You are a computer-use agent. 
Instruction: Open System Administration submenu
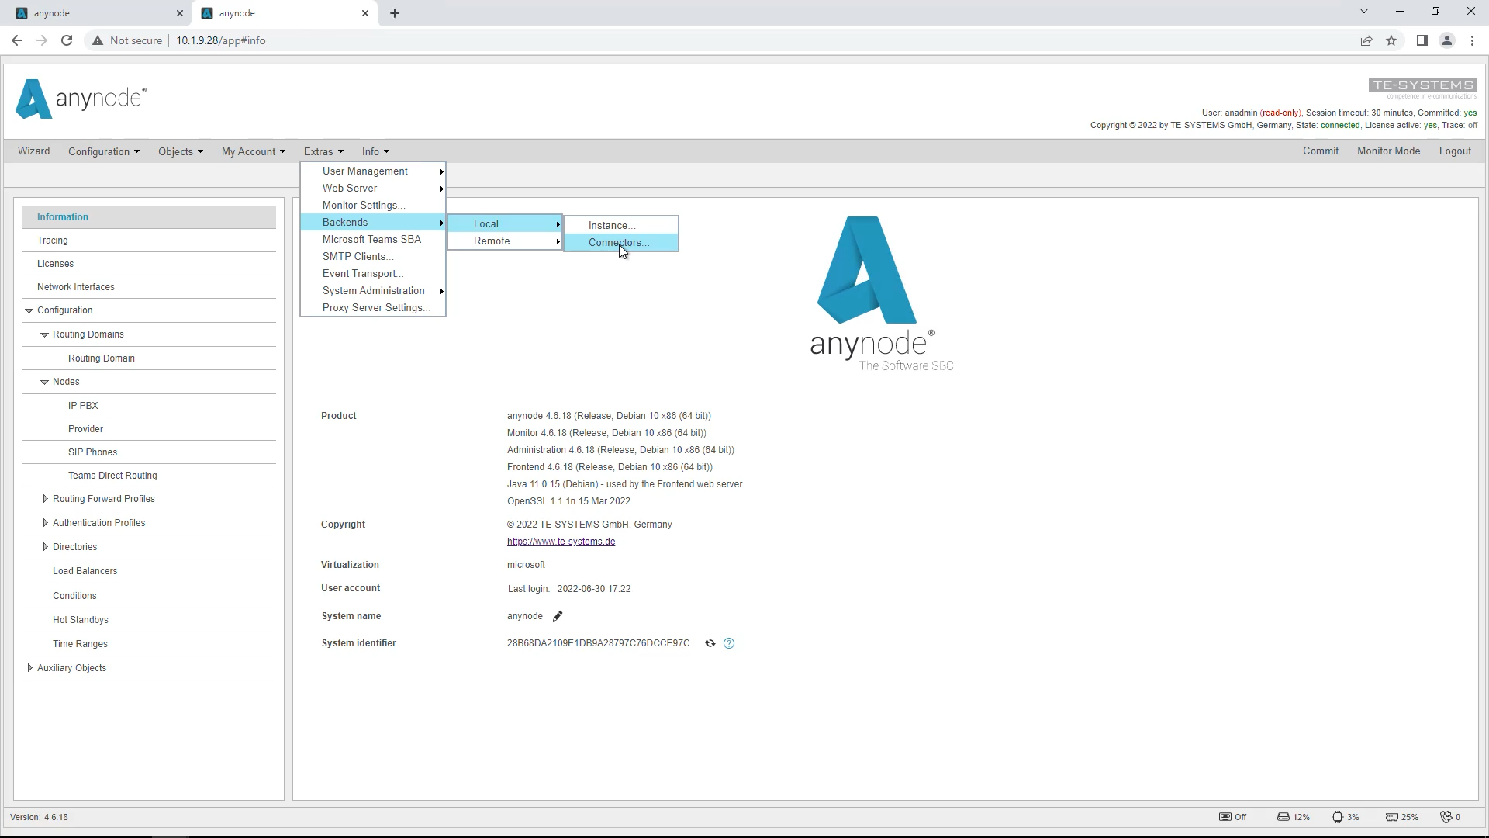point(373,291)
